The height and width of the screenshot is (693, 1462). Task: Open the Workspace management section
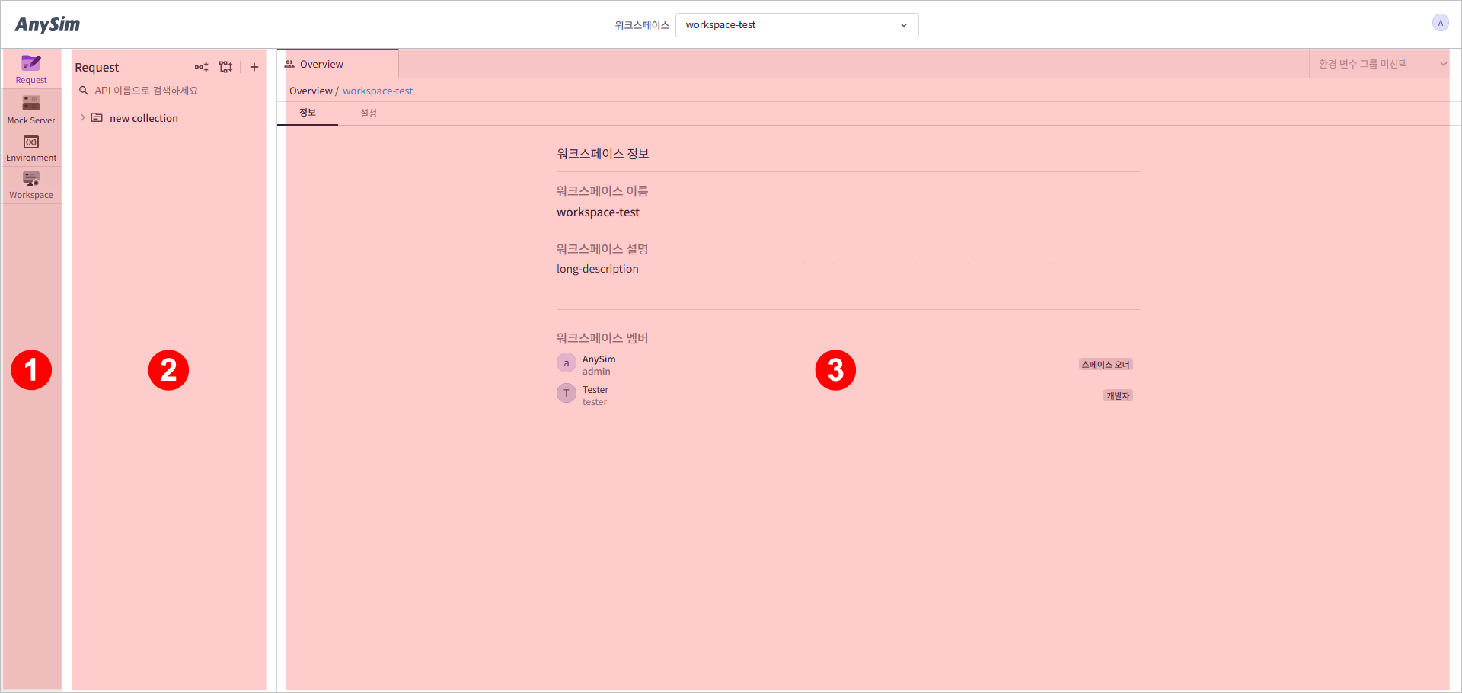coord(31,185)
